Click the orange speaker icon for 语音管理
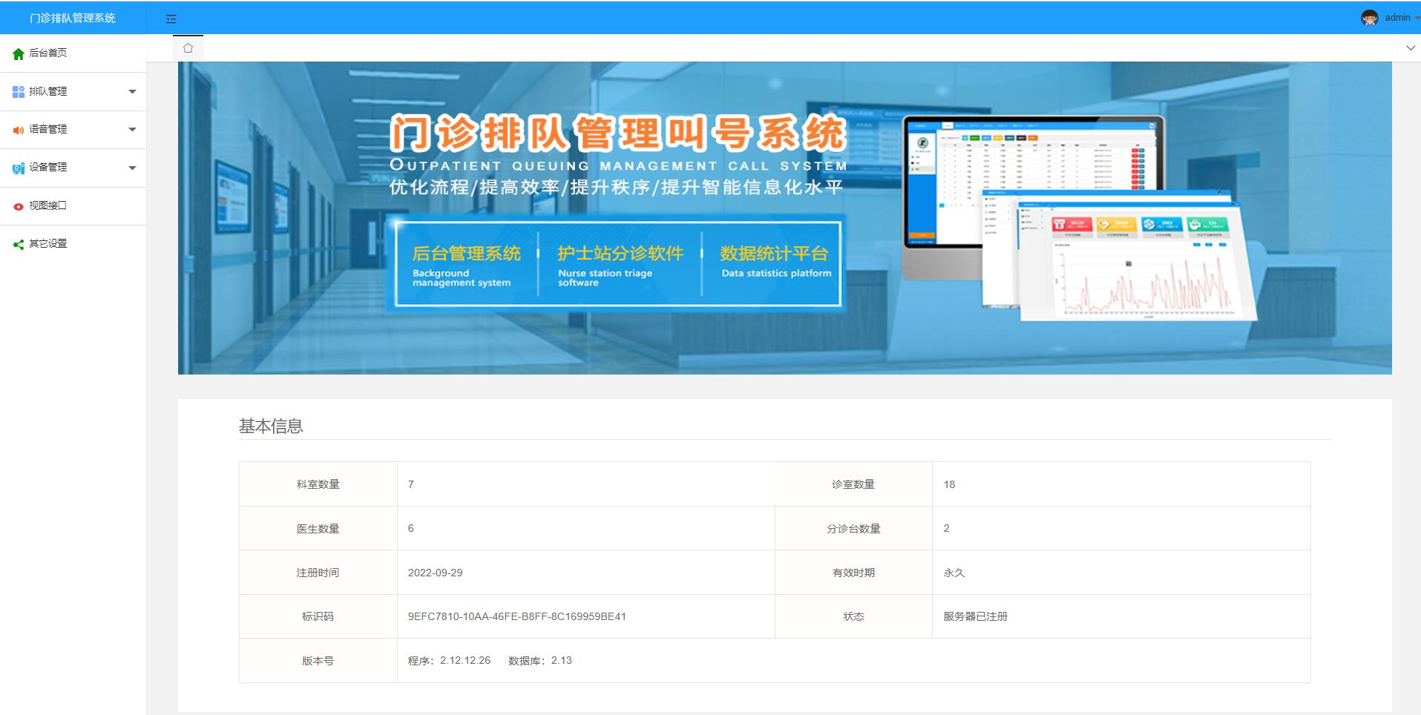Viewport: 1421px width, 715px height. click(x=19, y=130)
